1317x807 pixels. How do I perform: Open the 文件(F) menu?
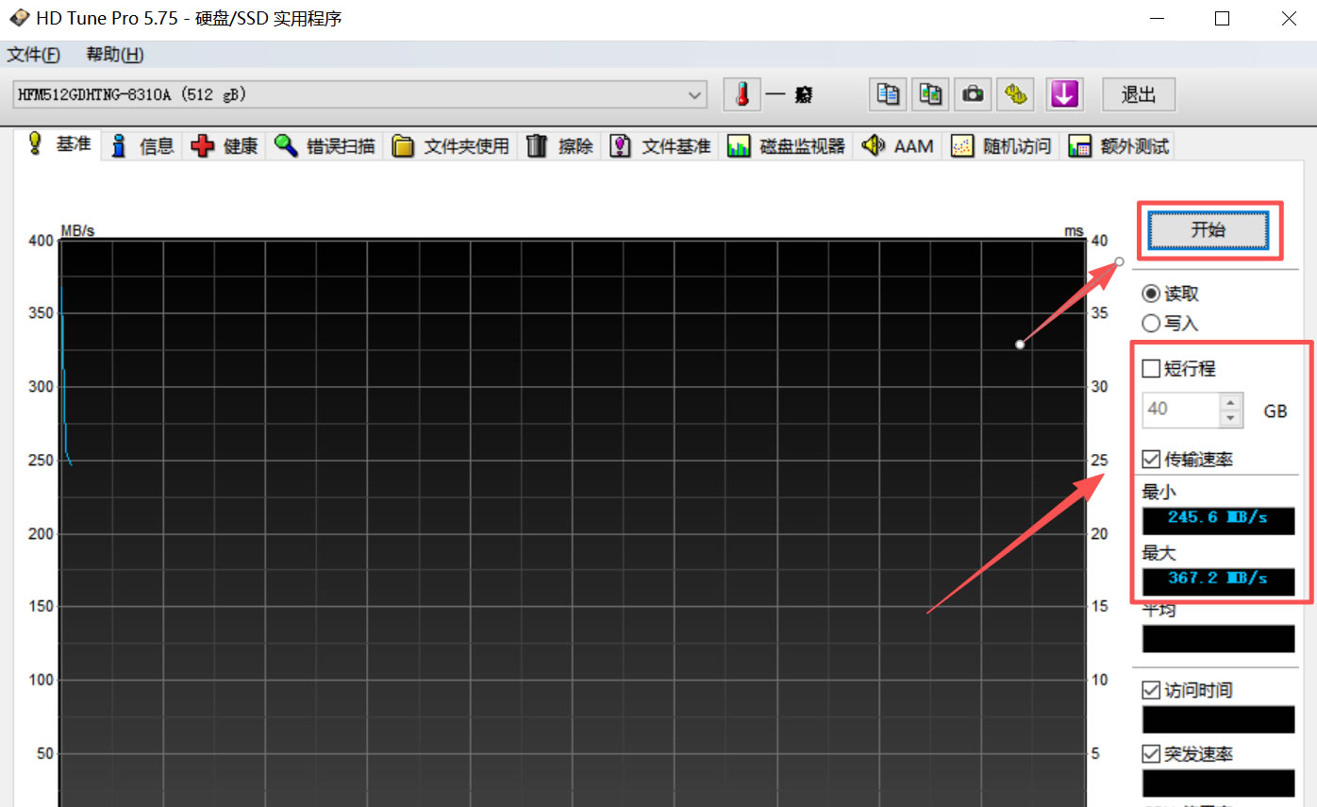[x=34, y=55]
